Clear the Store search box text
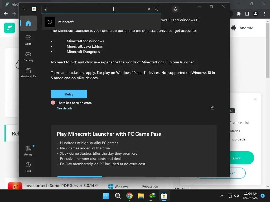The height and width of the screenshot is (202, 270). tap(149, 9)
